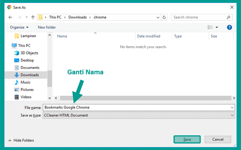The height and width of the screenshot is (150, 241).
Task: Select This PC in the address breadcrumb
Action: pyautogui.click(x=55, y=17)
